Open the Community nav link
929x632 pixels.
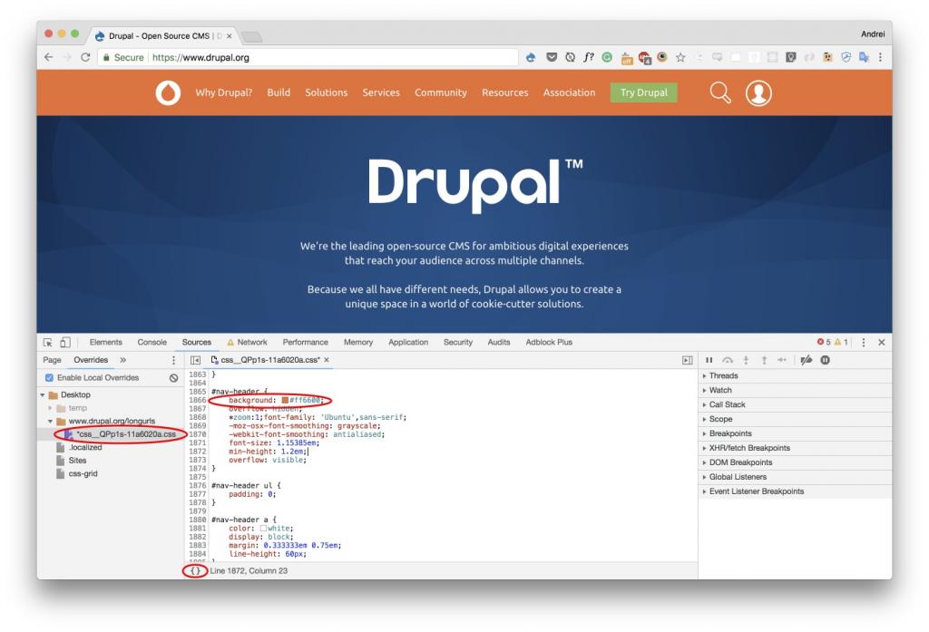pos(441,93)
